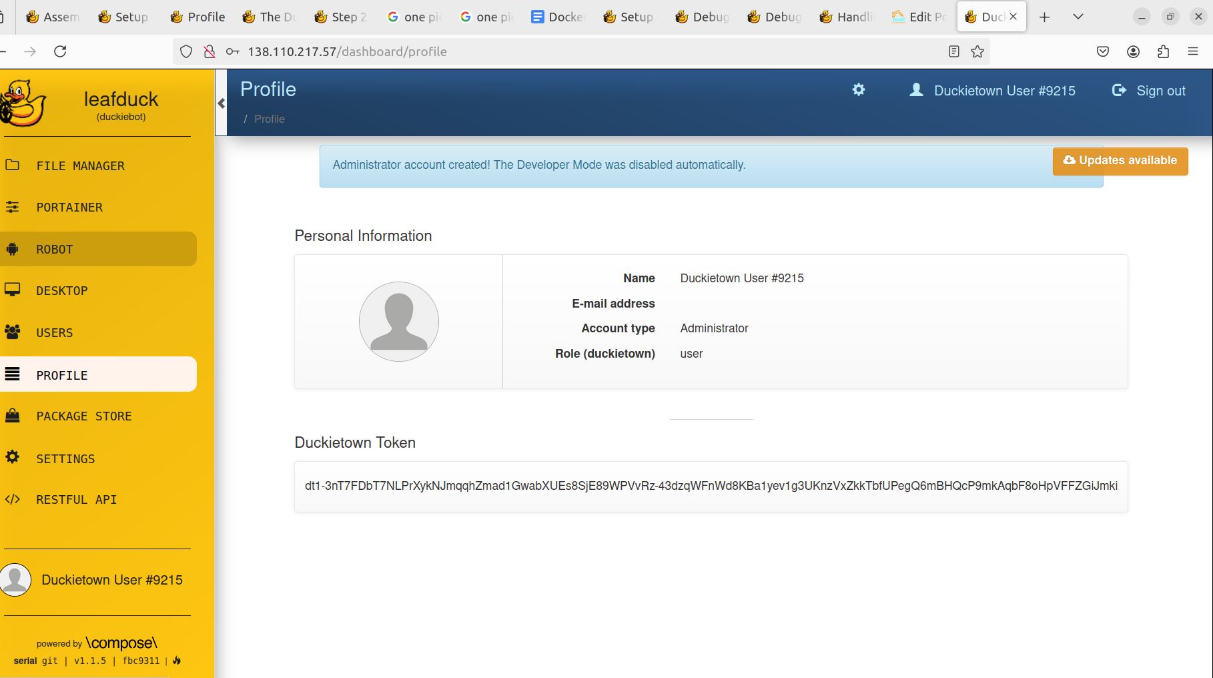Switch to the Assem browser tab
This screenshot has height=678, width=1213.
coord(52,17)
